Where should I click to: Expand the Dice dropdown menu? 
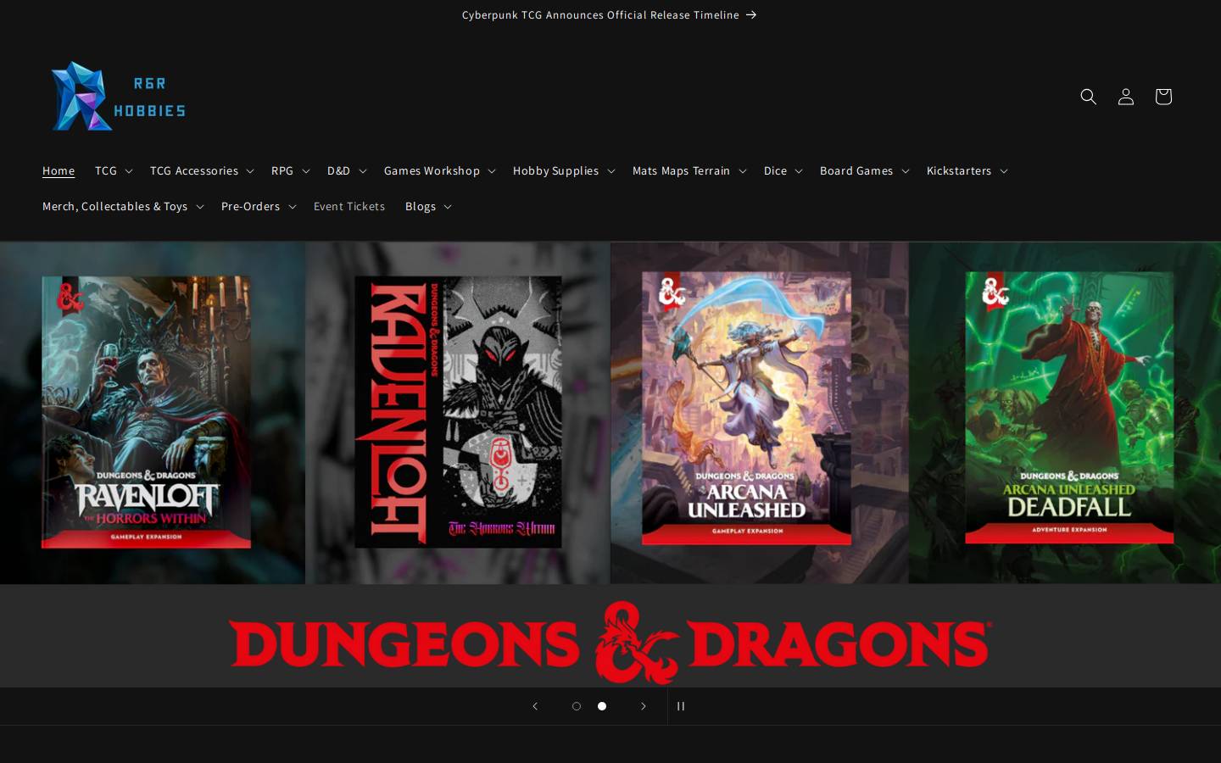pos(783,171)
